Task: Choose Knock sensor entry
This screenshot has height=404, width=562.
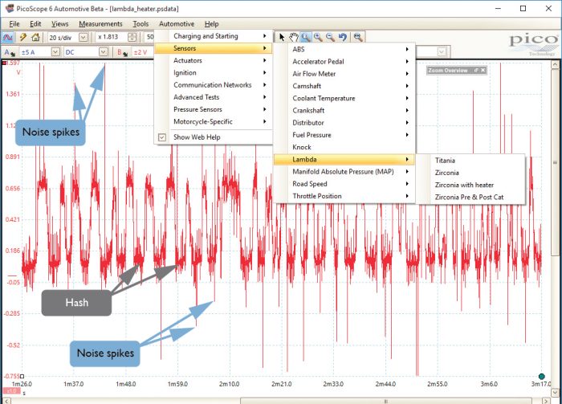Action: 344,147
